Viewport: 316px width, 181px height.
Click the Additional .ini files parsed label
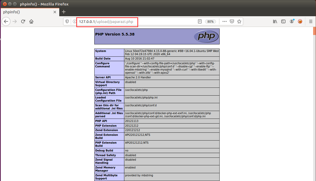click(109, 115)
